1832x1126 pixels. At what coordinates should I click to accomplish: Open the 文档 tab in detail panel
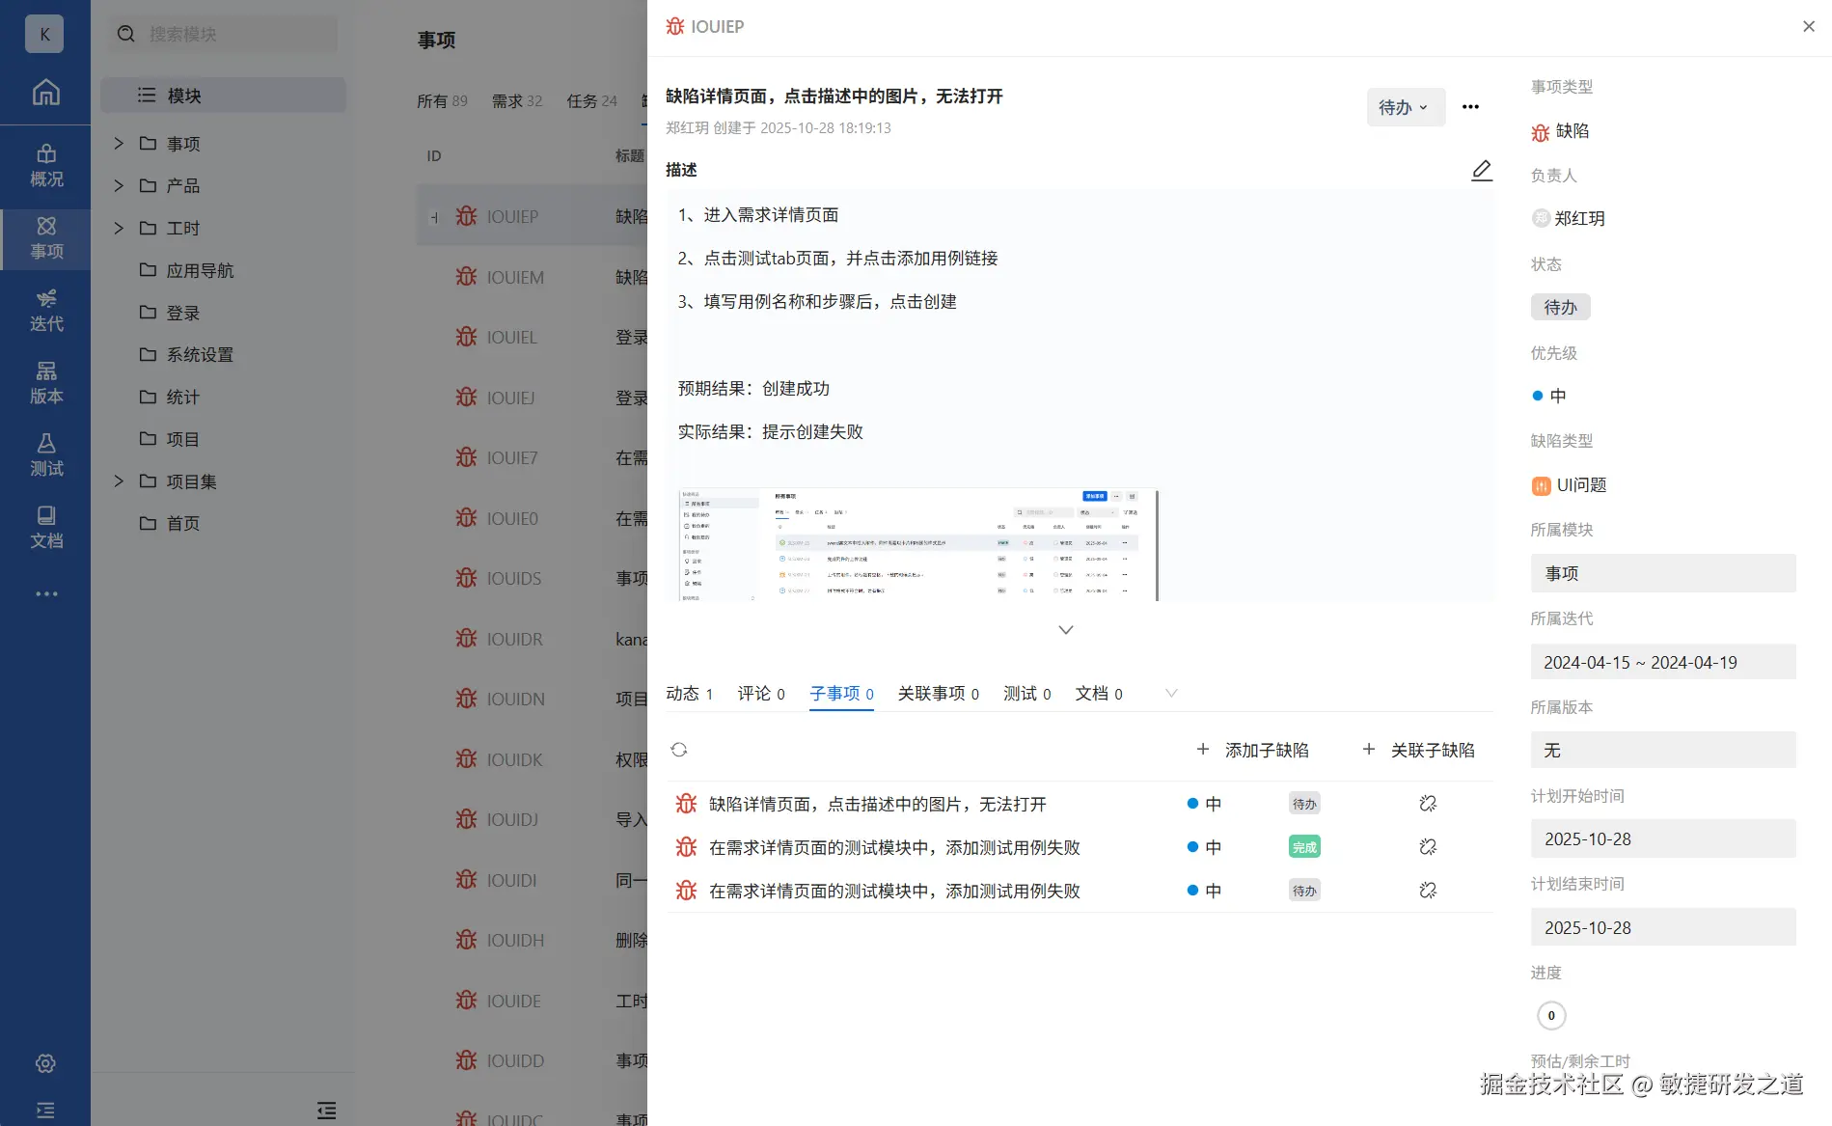pos(1099,694)
